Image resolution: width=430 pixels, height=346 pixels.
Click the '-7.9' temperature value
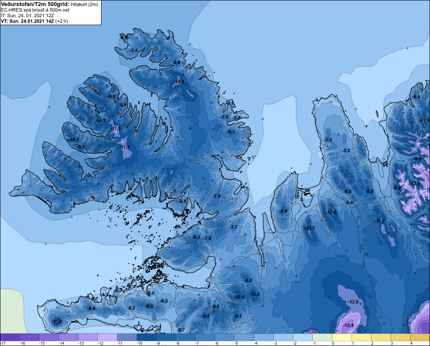tap(217, 196)
